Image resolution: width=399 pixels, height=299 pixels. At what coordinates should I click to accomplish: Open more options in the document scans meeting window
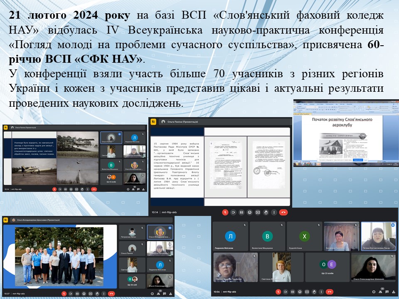(274, 212)
